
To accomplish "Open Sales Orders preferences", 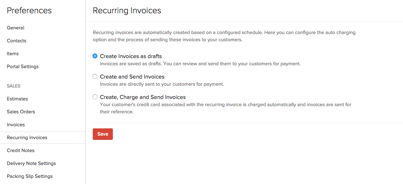I will [x=21, y=112].
